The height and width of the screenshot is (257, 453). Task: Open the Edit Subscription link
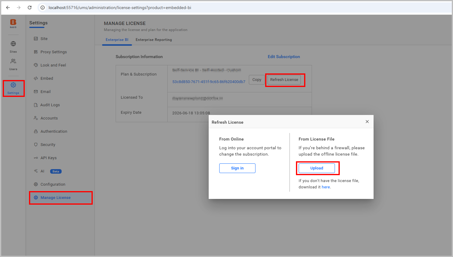[x=284, y=57]
